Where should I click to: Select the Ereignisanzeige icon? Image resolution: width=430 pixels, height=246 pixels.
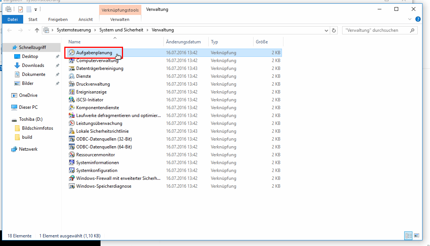click(x=71, y=92)
